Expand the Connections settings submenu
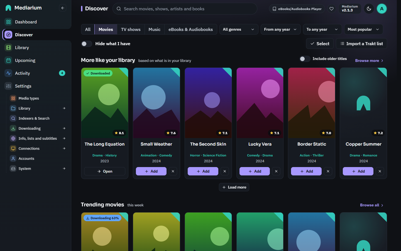Viewport: 401px width, 251px height. pyautogui.click(x=64, y=148)
